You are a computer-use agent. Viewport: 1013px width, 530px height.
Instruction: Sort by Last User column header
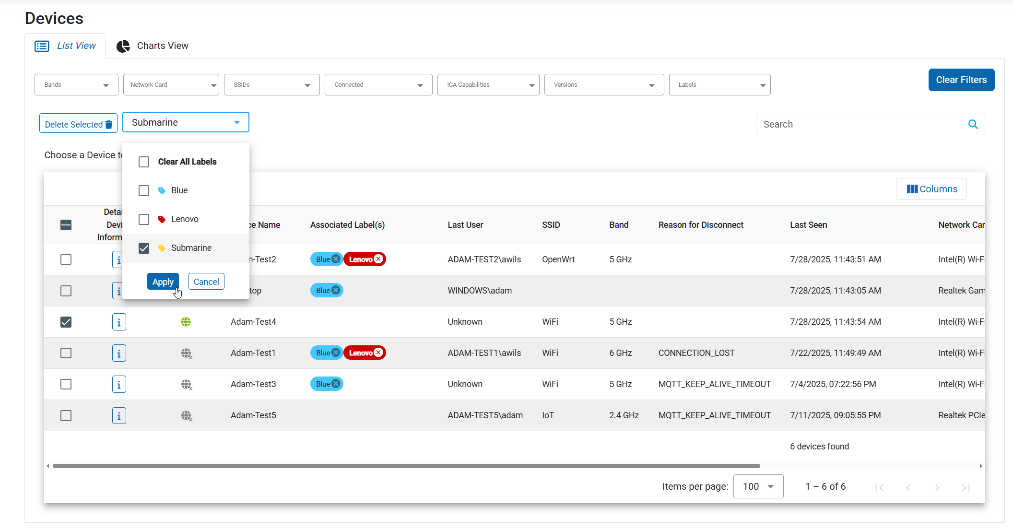[465, 225]
